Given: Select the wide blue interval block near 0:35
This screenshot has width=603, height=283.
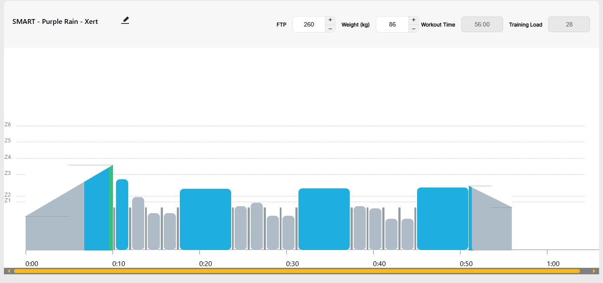Looking at the screenshot, I should click(x=324, y=219).
